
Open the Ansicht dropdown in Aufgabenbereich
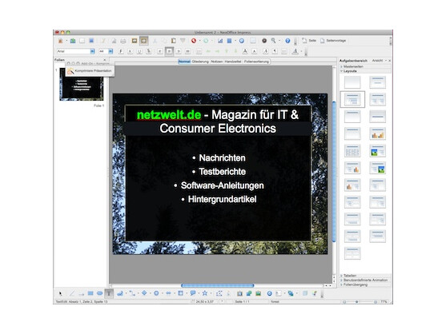(x=380, y=61)
